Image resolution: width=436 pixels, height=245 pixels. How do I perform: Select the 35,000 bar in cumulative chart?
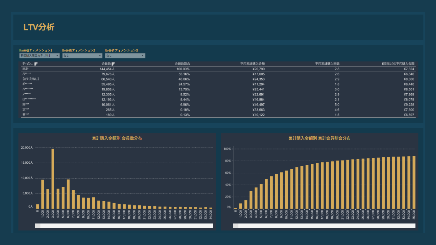coord(414,182)
